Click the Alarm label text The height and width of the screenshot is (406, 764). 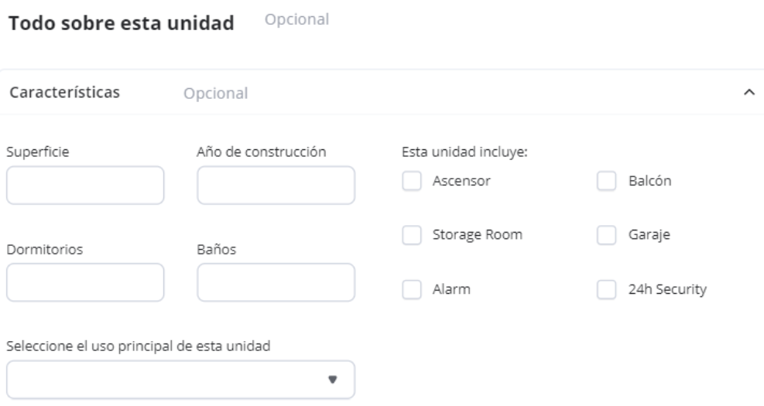pyautogui.click(x=452, y=290)
